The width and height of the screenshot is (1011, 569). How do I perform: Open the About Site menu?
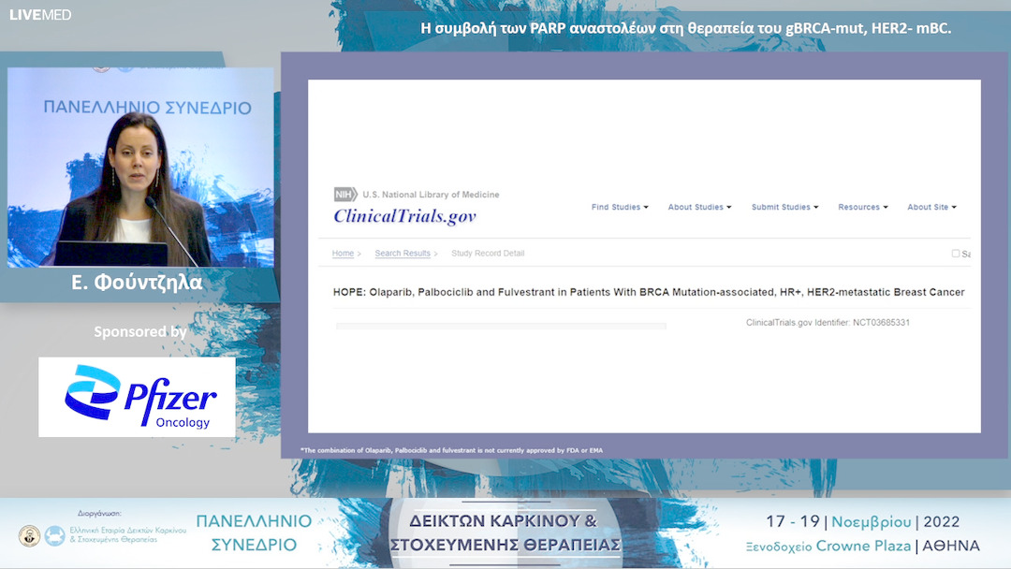coord(930,206)
